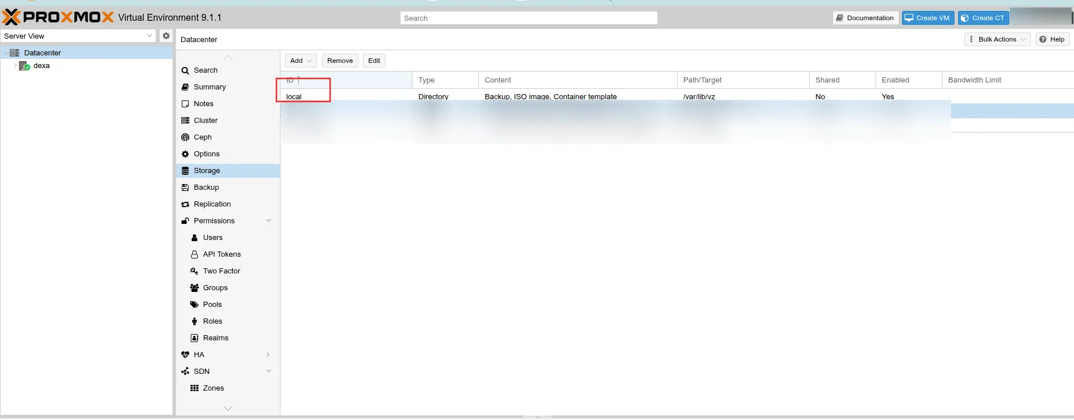Select the Backup menu entry
The width and height of the screenshot is (1074, 420).
click(206, 187)
